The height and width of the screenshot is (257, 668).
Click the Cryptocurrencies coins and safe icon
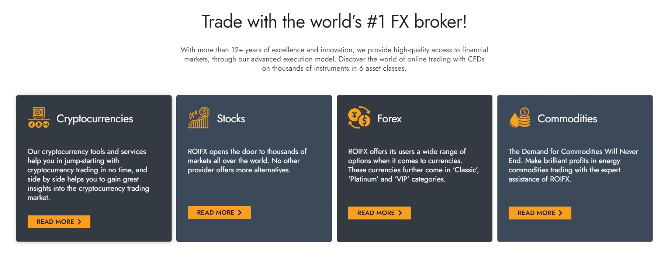(38, 117)
